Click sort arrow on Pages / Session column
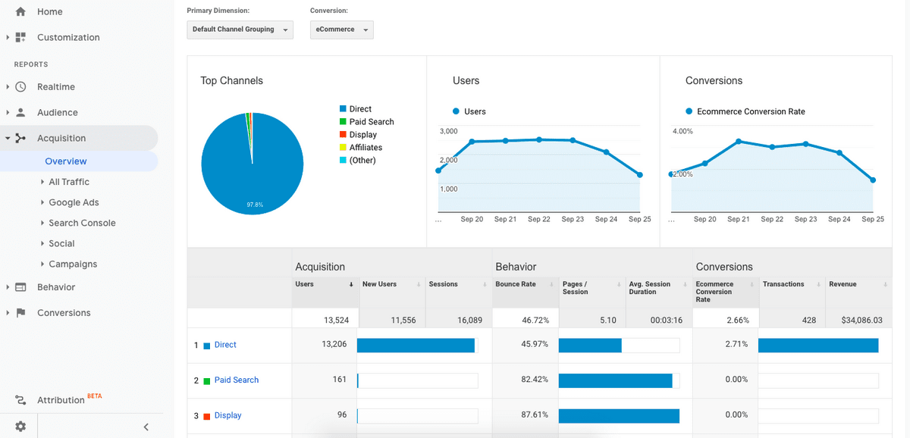Viewport: 910px width, 438px height. [618, 284]
